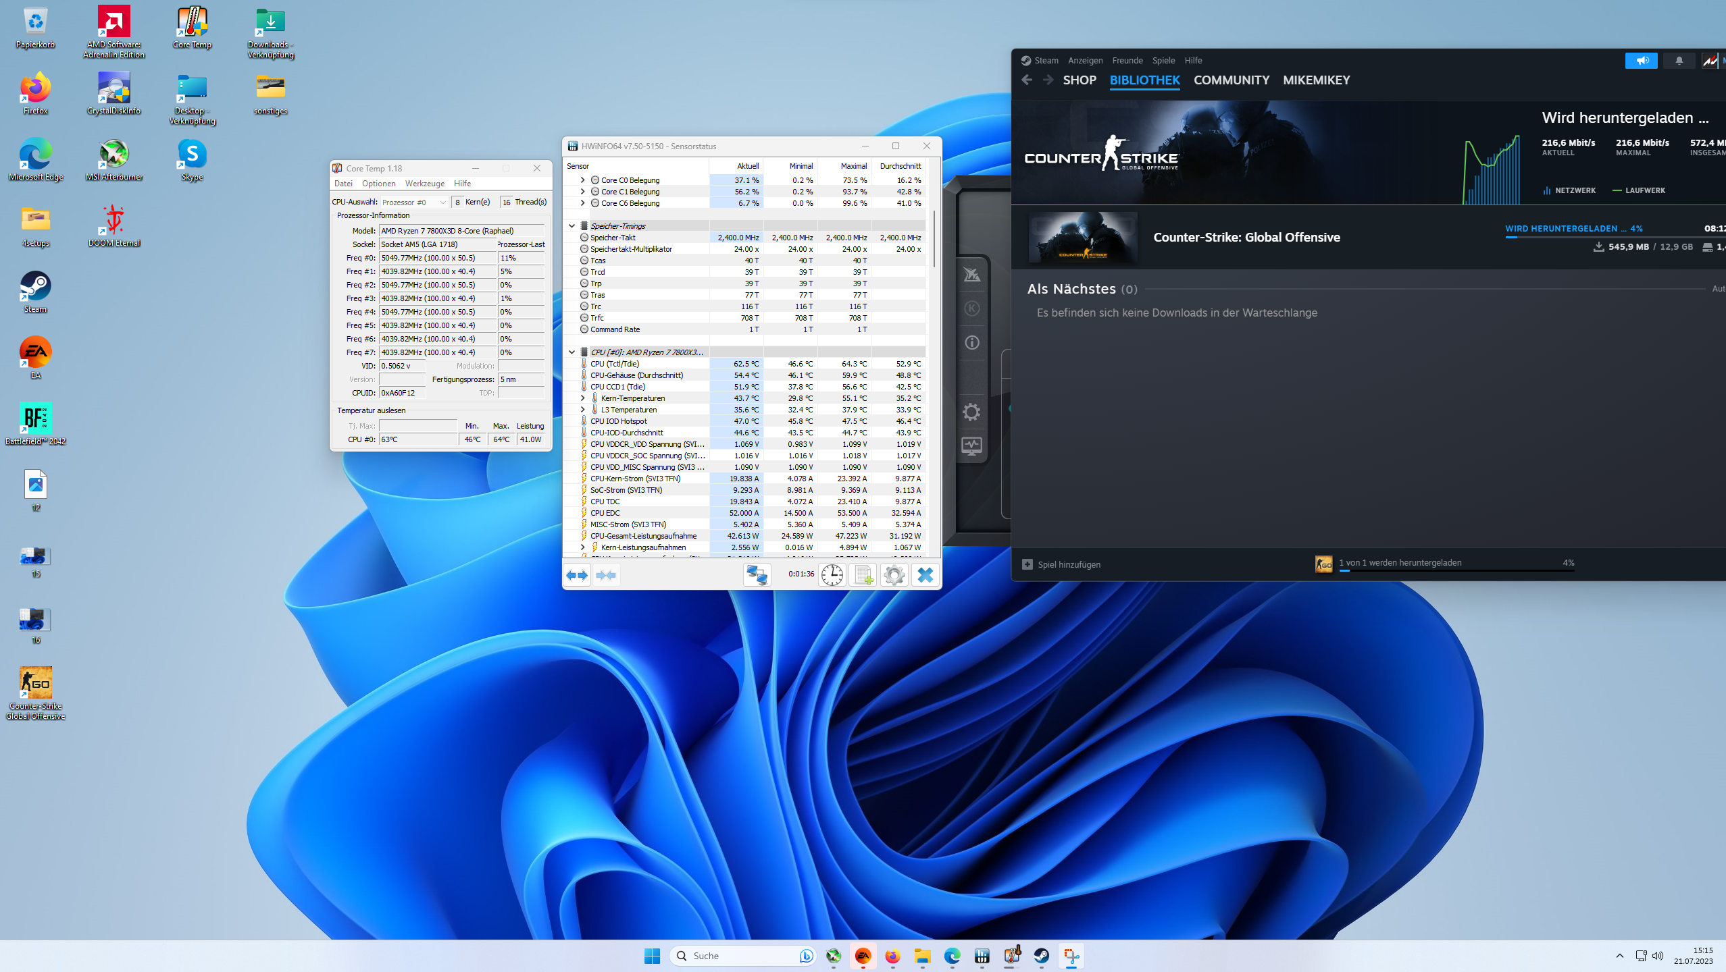
Task: Open Steam Freunde menu
Action: point(1127,61)
